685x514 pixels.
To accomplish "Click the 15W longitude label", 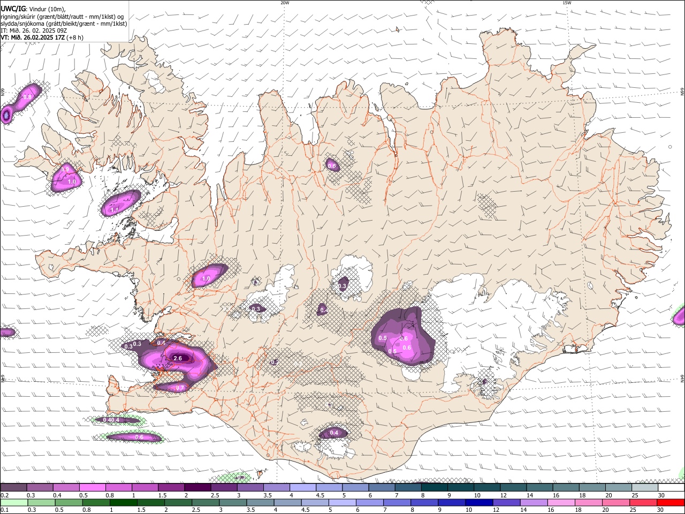I will [x=567, y=3].
